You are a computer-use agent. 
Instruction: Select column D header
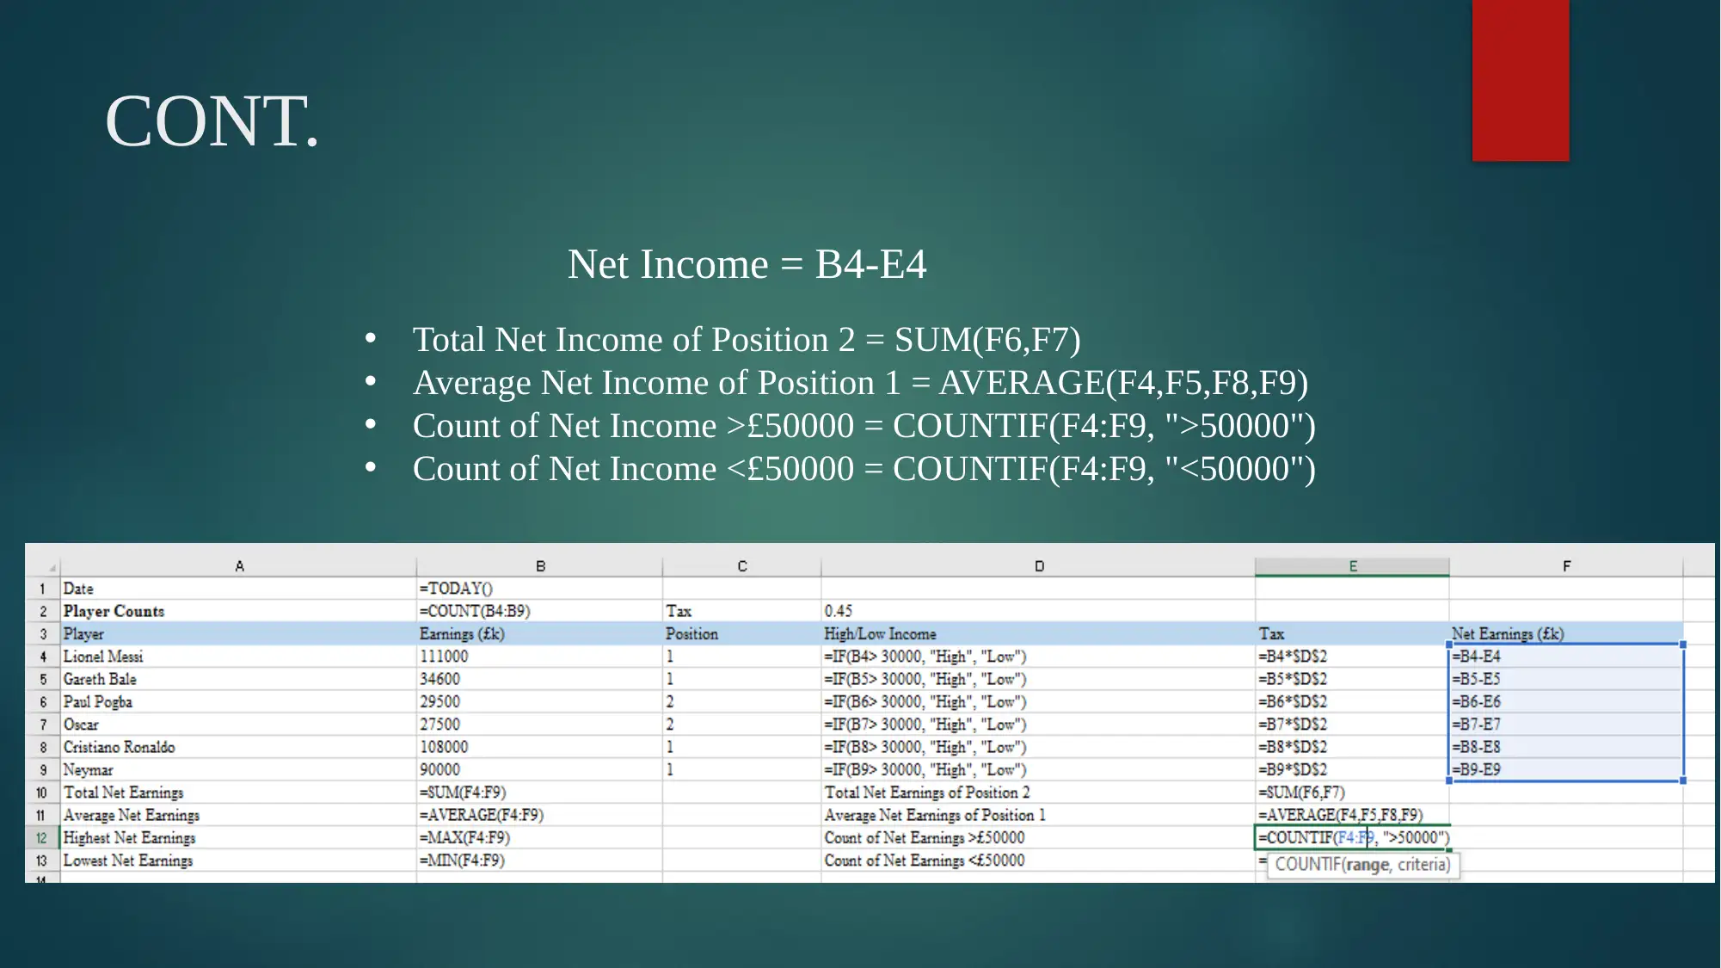(x=1039, y=566)
